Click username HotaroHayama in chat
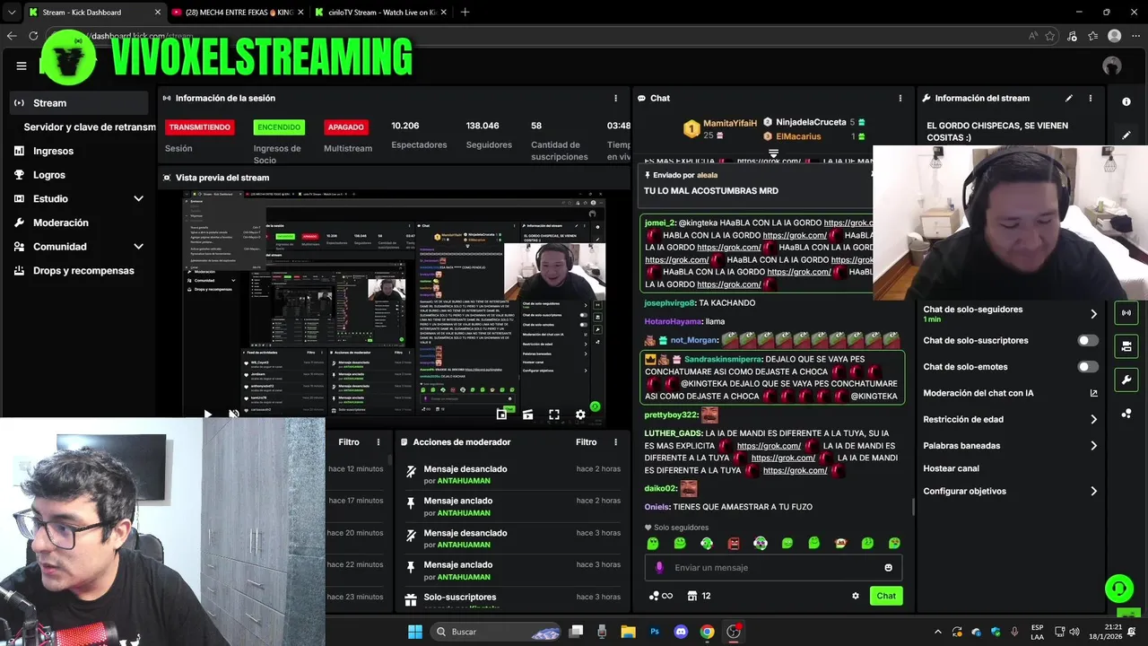This screenshot has height=646, width=1148. point(674,321)
